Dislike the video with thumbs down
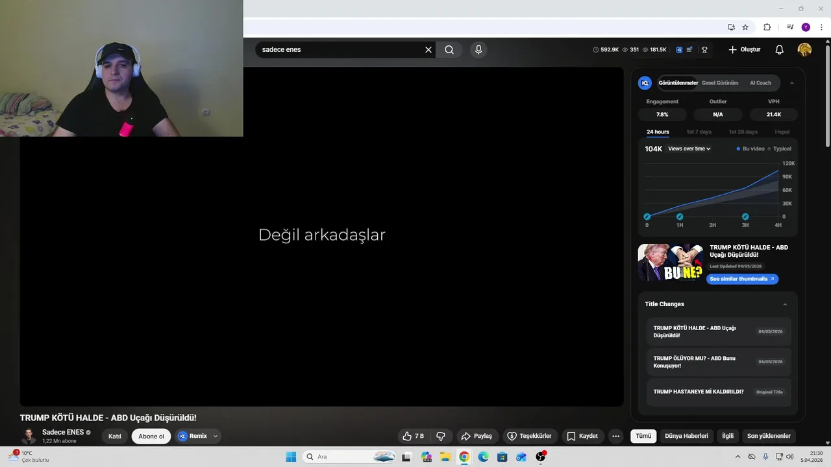Image resolution: width=831 pixels, height=467 pixels. [441, 436]
